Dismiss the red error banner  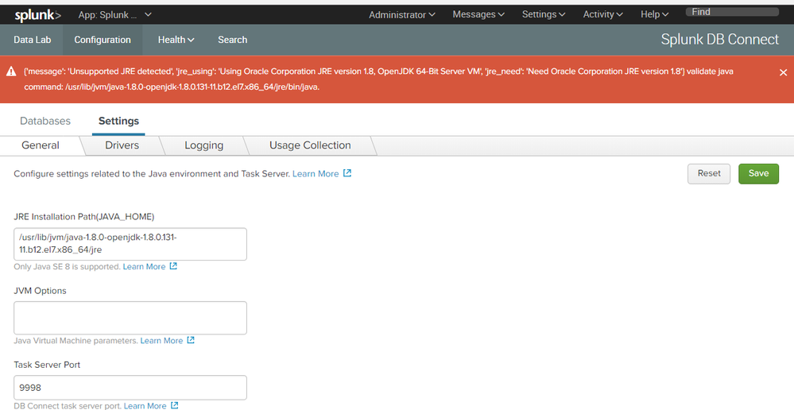783,72
